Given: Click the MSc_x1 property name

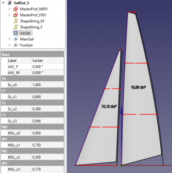Looking at the screenshot, I should tap(14, 145).
